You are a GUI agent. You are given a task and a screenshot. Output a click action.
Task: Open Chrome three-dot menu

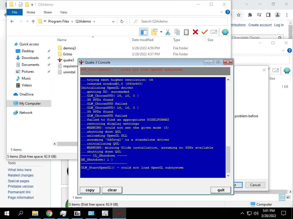pyautogui.click(x=287, y=15)
